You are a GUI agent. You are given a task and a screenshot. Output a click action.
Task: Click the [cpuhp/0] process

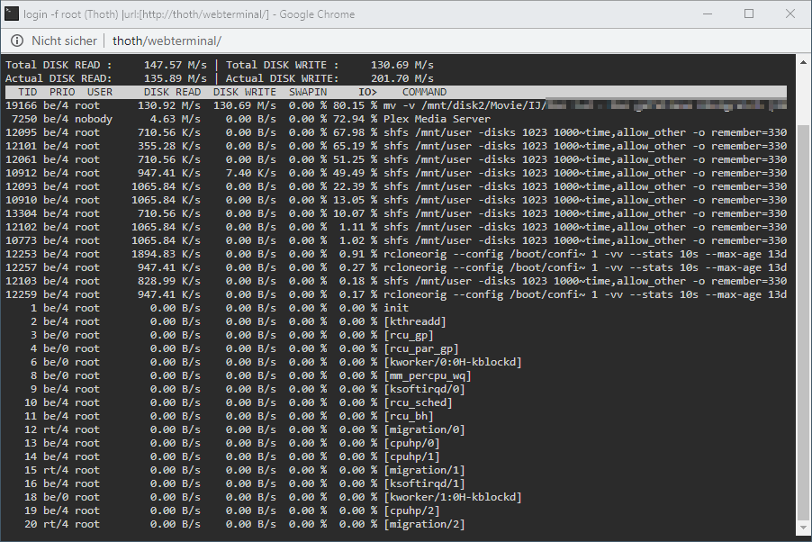click(411, 443)
